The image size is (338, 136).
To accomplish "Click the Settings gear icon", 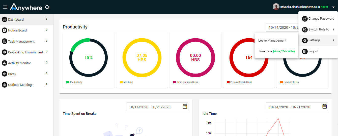I will coord(305,40).
